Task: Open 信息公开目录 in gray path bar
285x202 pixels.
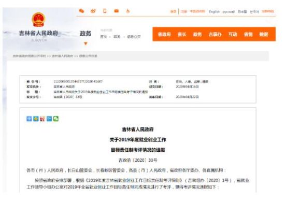Action: click(88, 56)
